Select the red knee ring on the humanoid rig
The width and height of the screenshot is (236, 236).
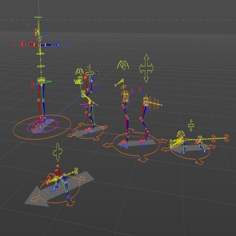click(39, 100)
